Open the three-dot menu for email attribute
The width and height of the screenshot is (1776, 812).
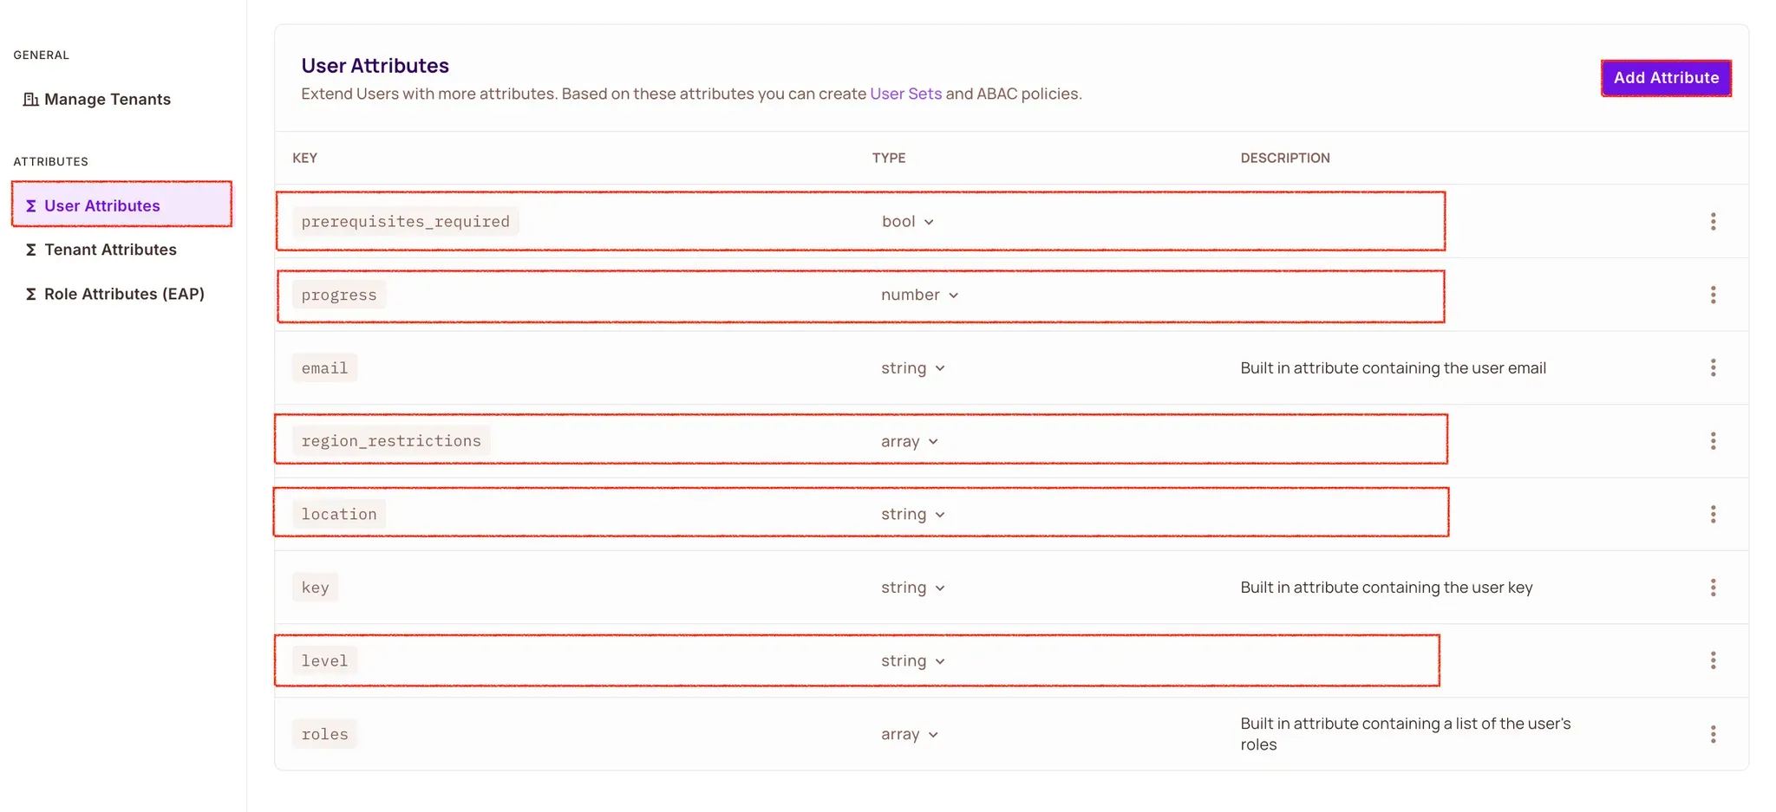[1713, 368]
